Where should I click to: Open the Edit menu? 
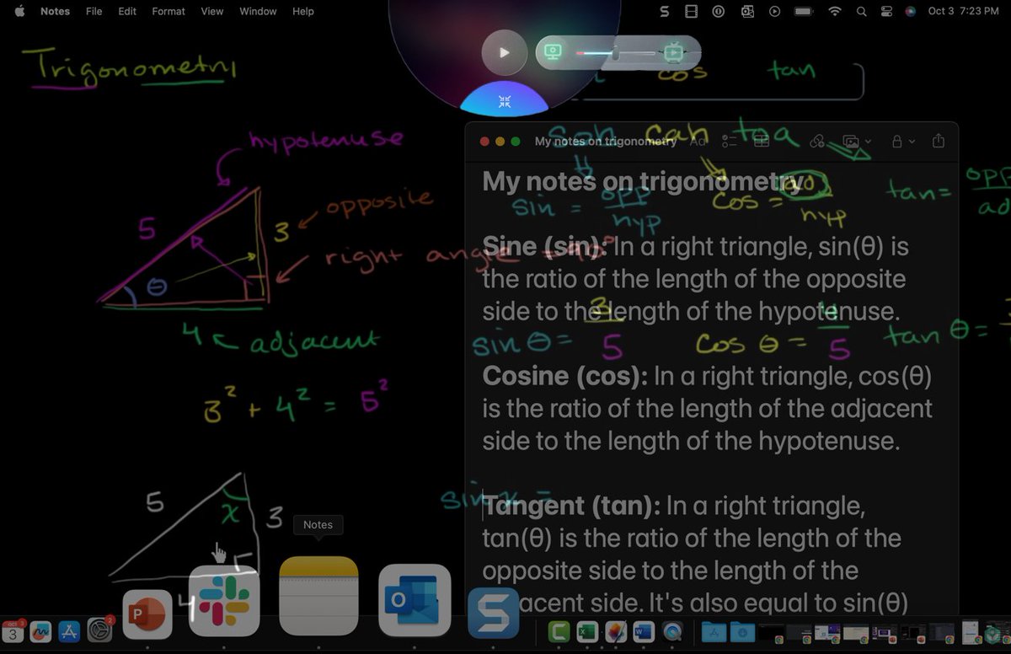(x=127, y=11)
